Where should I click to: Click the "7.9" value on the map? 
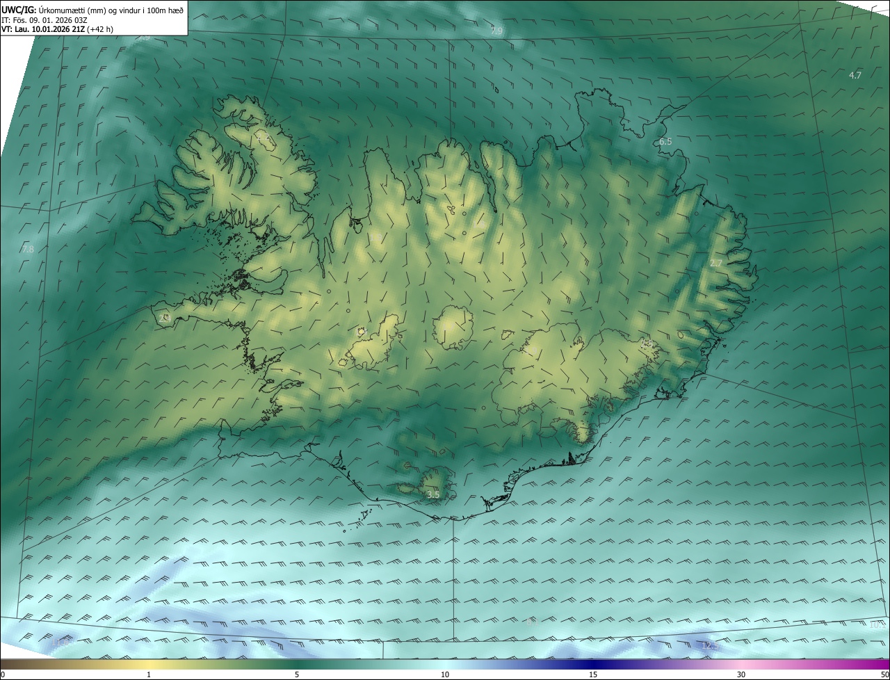point(496,31)
